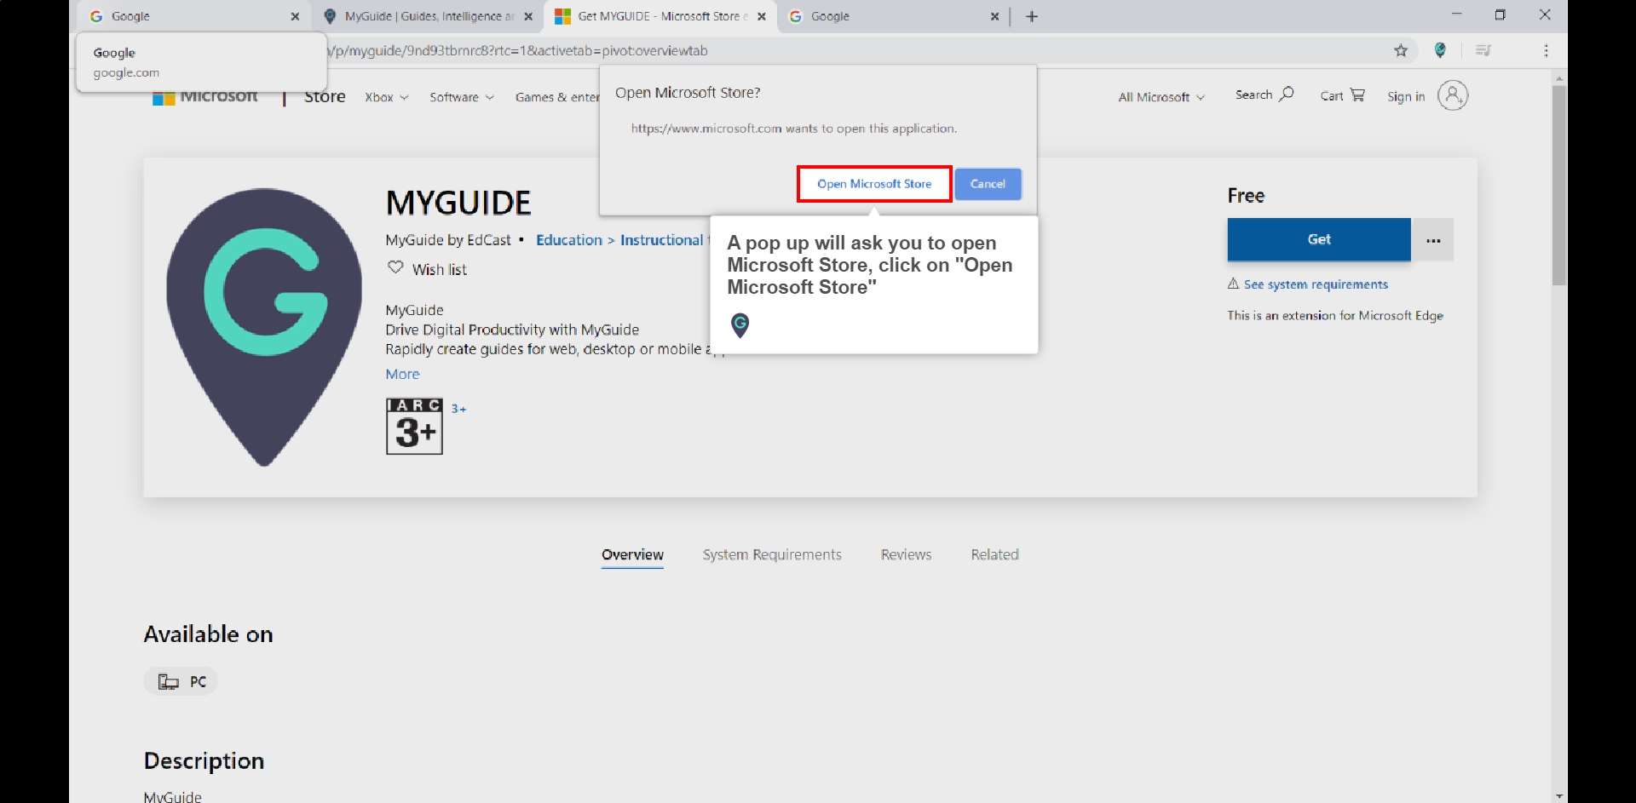Open the more options ellipsis next to Get
The width and height of the screenshot is (1636, 803).
point(1433,240)
